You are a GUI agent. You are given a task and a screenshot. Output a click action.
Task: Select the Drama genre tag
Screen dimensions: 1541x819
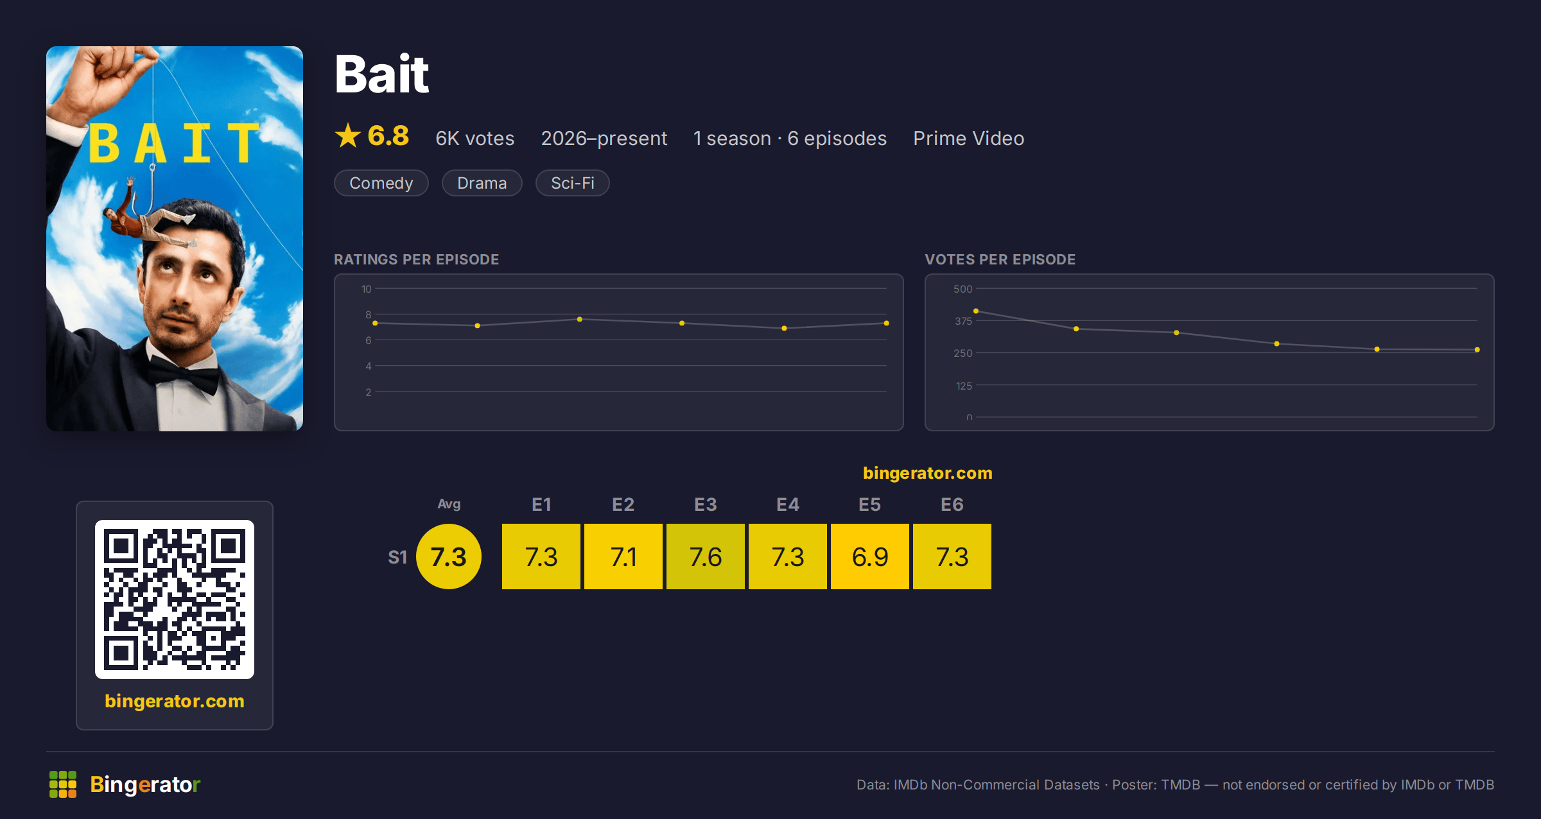(x=482, y=183)
